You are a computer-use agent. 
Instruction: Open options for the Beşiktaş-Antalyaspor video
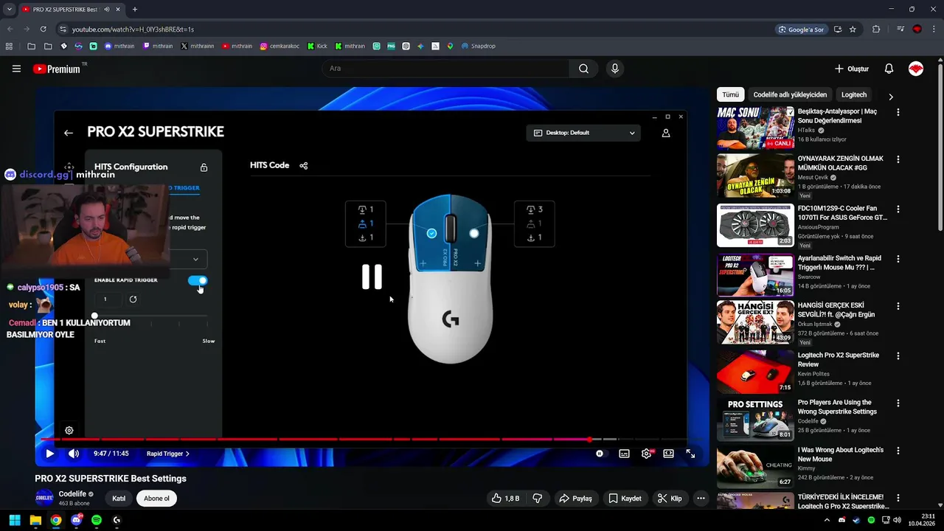(x=898, y=112)
